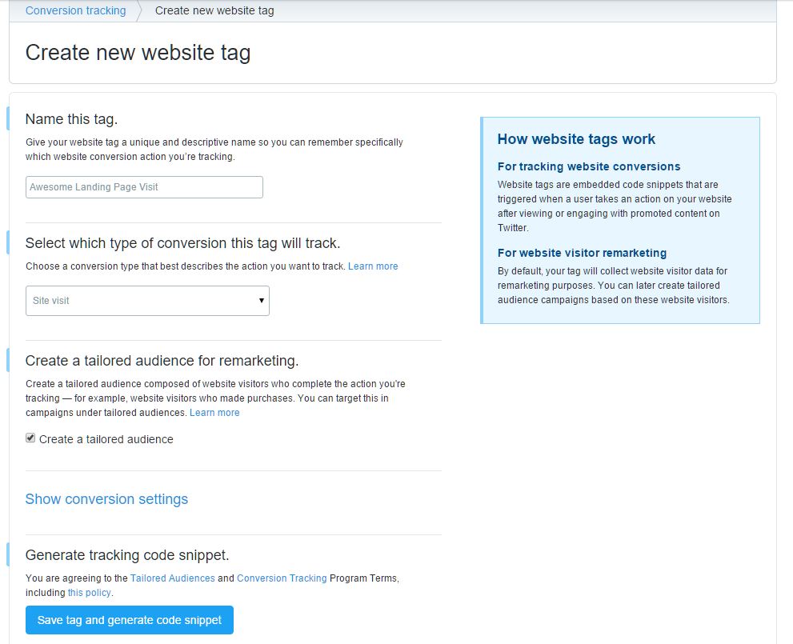Screen dimensions: 793x644
Task: Click the Create a tailored audience label
Action: coord(106,439)
